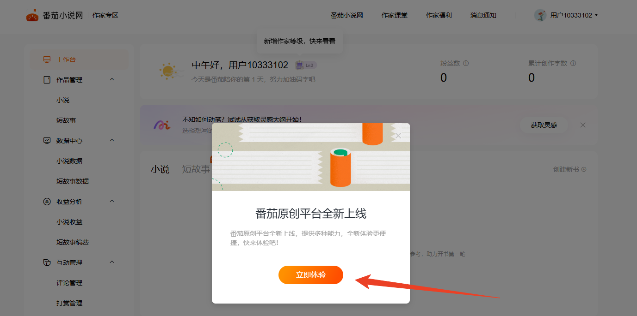This screenshot has width=637, height=316.
Task: Click the info icon beside 累计创作字数
Action: tap(573, 63)
